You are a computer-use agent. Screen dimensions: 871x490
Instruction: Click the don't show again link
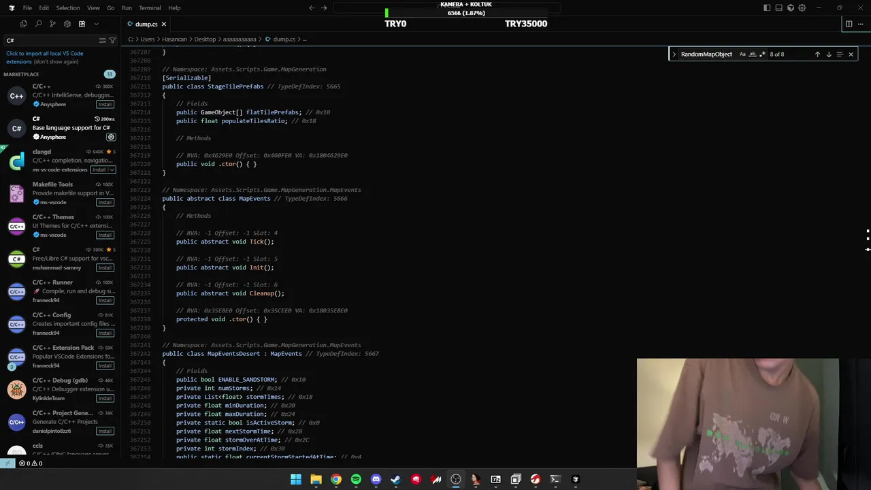56,61
